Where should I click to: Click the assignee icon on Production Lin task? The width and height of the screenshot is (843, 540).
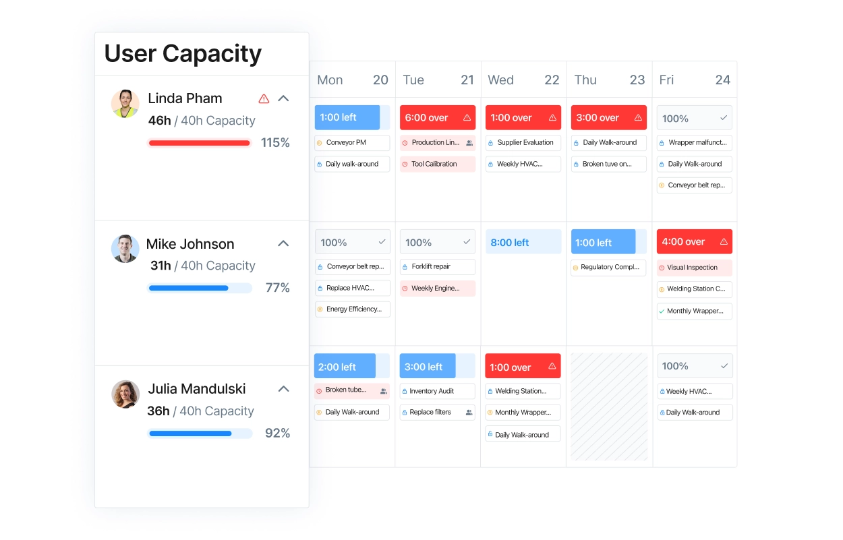point(469,142)
